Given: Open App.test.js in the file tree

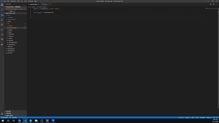Looking at the screenshot, I should click(11, 34).
